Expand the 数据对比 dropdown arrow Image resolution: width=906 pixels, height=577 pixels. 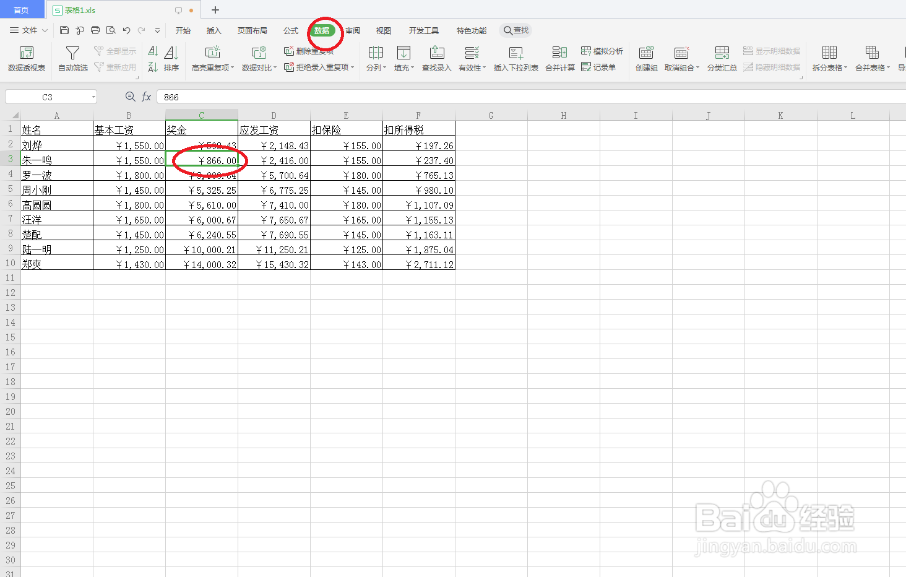[275, 67]
